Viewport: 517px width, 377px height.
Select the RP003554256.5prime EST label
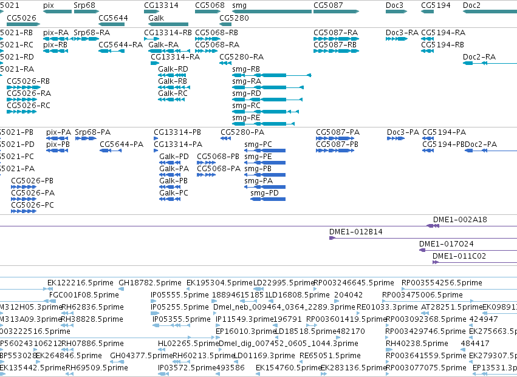pos(442,283)
